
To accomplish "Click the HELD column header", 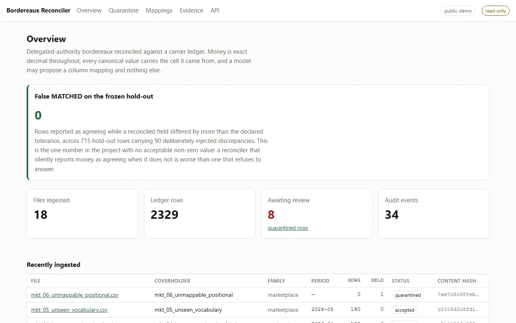I will [x=377, y=281].
